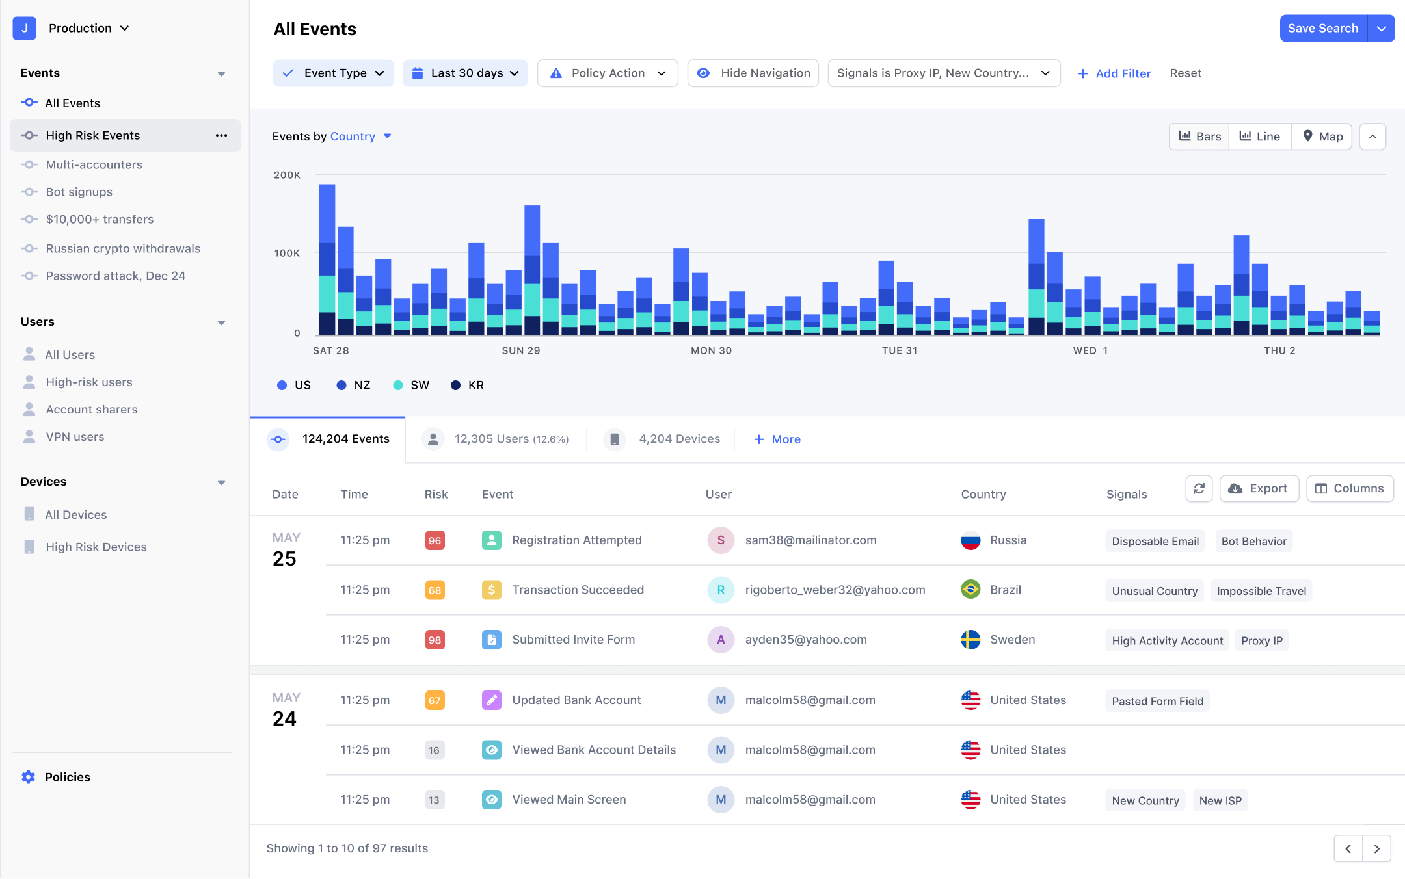Switch the chart to Line view
The image size is (1405, 879).
pos(1260,137)
